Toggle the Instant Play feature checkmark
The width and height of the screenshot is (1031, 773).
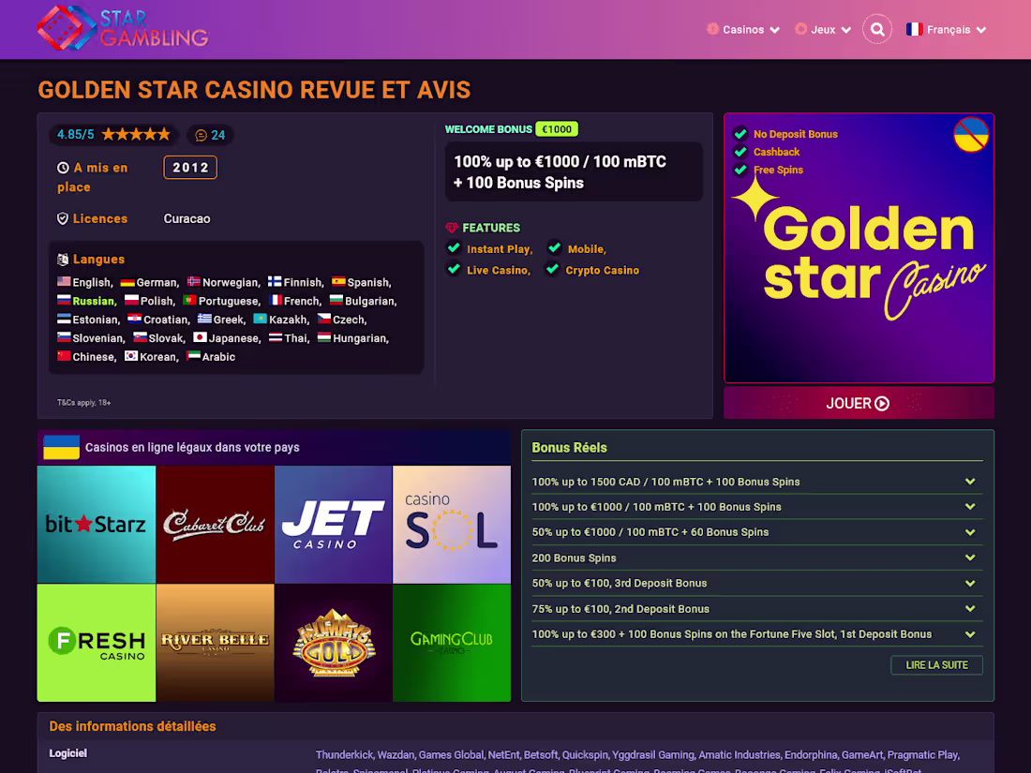[454, 248]
